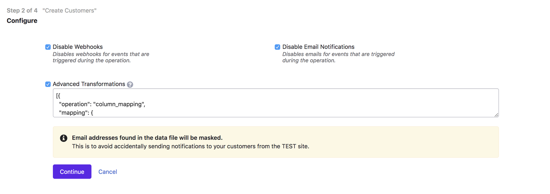Click the email notifications description italic text
Image resolution: width=550 pixels, height=194 pixels.
338,57
